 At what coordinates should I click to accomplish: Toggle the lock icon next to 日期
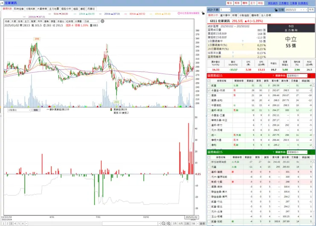276,10
